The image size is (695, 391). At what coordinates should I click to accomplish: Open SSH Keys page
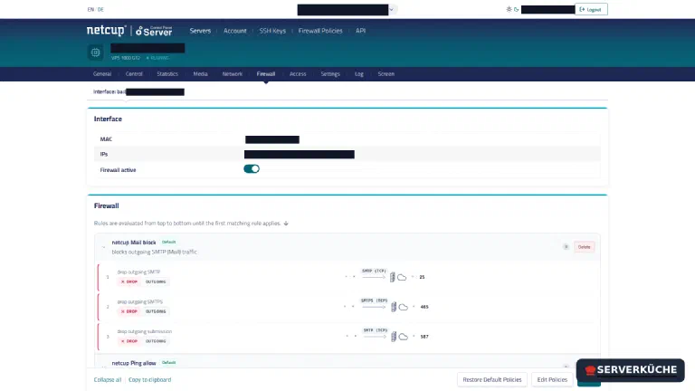(272, 31)
